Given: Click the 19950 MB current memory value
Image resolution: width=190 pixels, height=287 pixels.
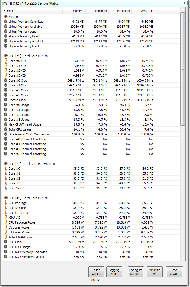Looking at the screenshot, I should coord(77,27).
